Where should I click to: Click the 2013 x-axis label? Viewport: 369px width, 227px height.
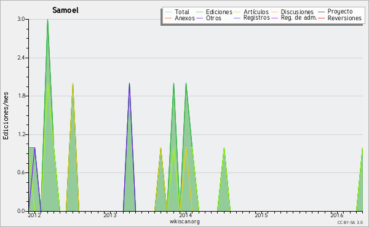pos(110,215)
